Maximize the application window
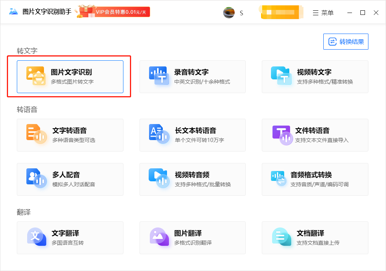Screen dimensions: 386x271 point(363,13)
